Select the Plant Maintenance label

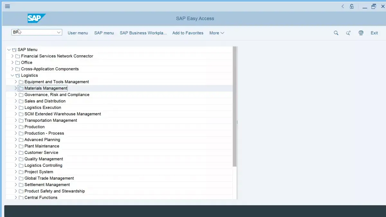click(42, 146)
